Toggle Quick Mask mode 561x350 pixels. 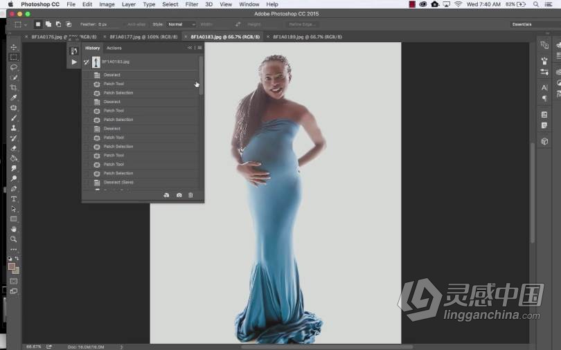[14, 281]
